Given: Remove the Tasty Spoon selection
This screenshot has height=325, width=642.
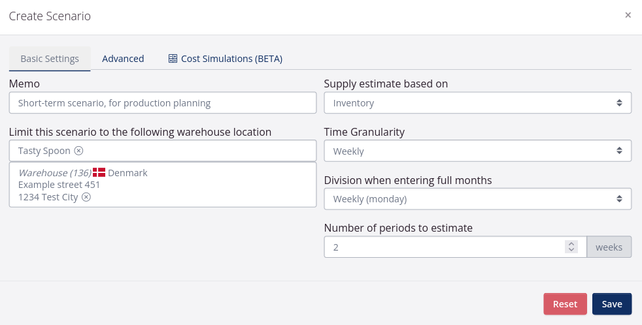Looking at the screenshot, I should [78, 151].
